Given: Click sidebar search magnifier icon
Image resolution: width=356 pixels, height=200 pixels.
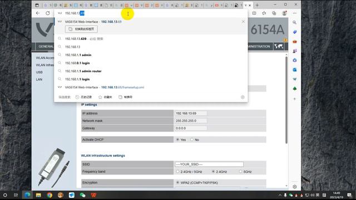Looking at the screenshot, I should pyautogui.click(x=294, y=22).
